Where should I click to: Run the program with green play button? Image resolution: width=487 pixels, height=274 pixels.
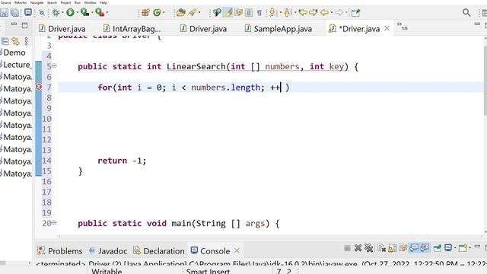70,12
